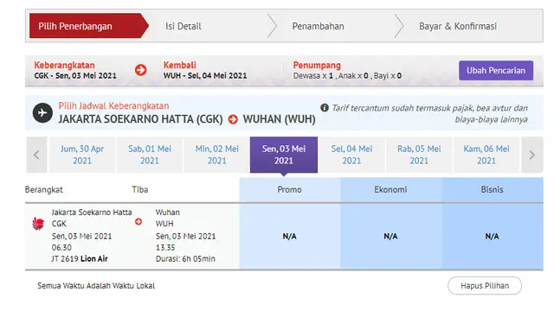Click the Lion Air logo icon
The height and width of the screenshot is (311, 554).
click(38, 224)
